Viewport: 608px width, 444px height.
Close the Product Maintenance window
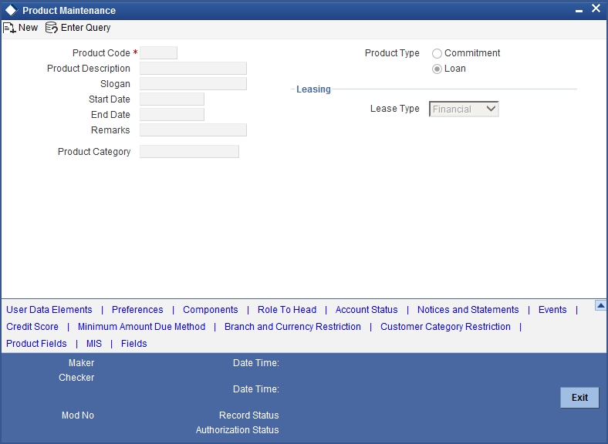(596, 8)
